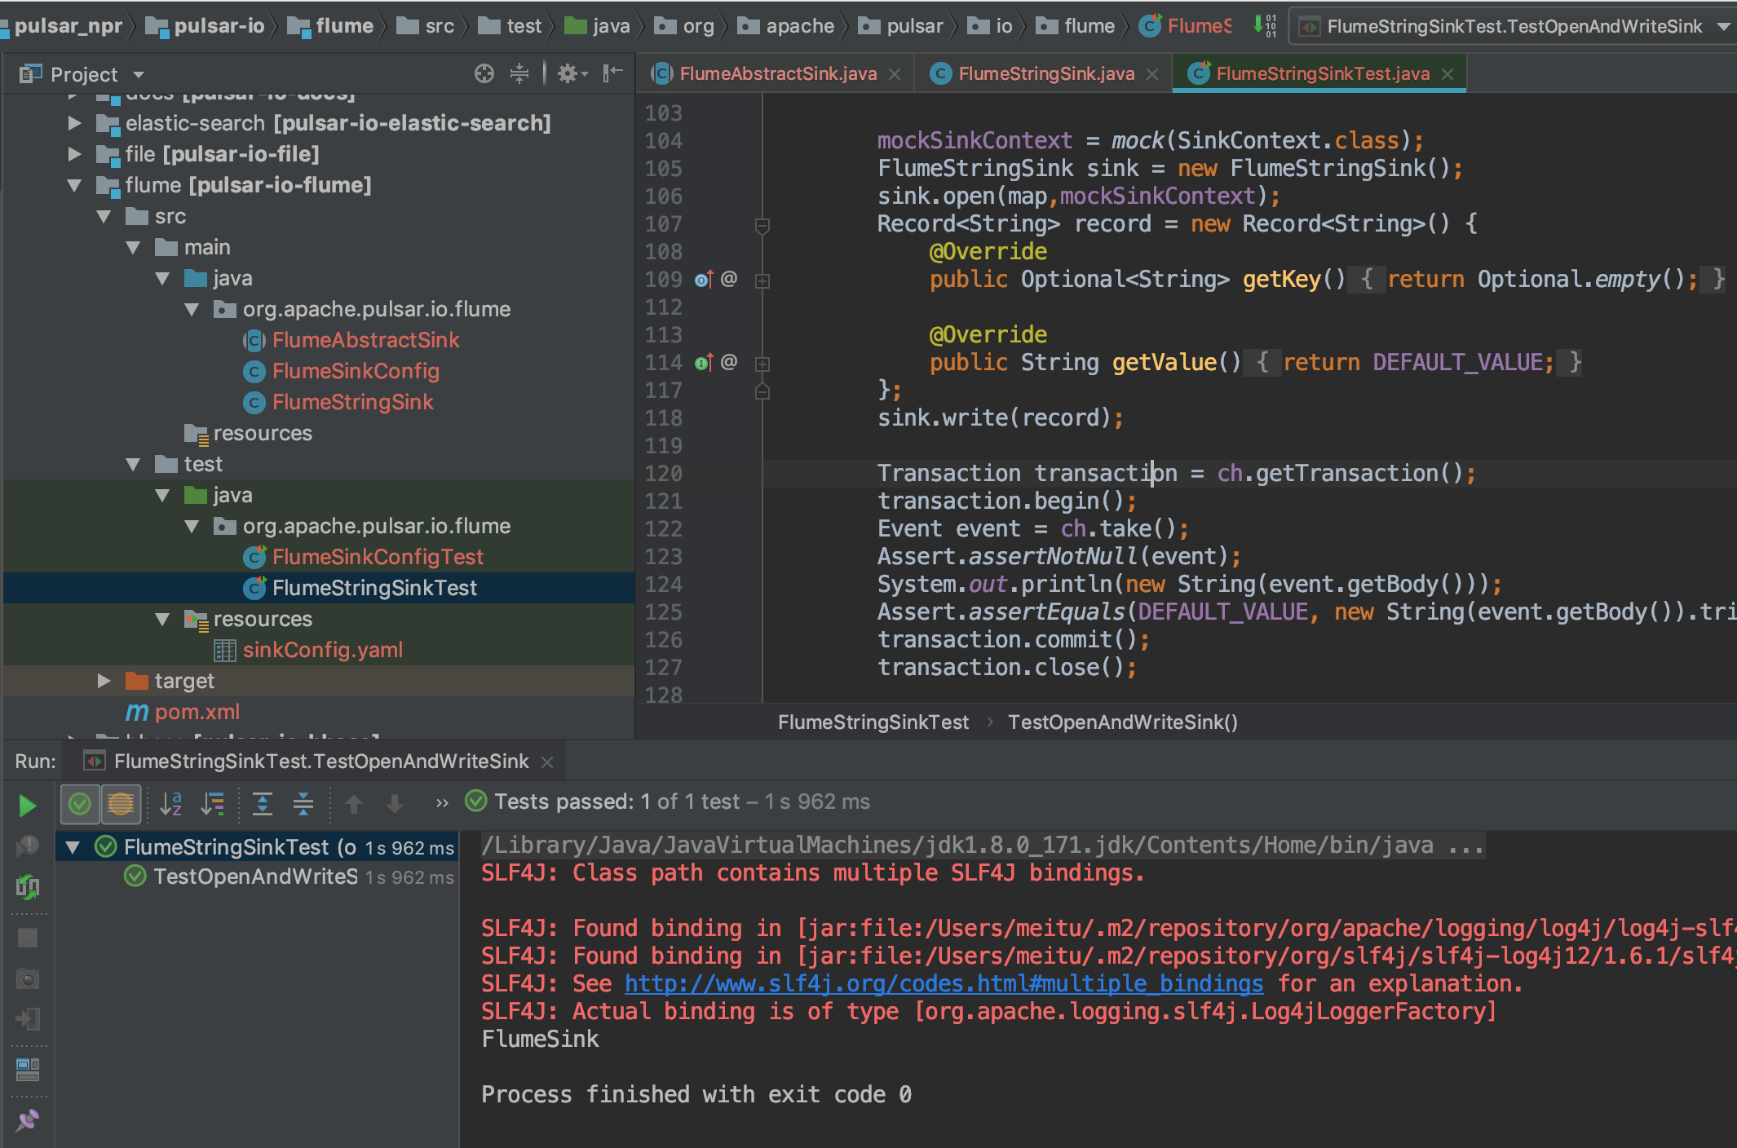Collapse FlumeStringSinkTest results node

point(73,847)
